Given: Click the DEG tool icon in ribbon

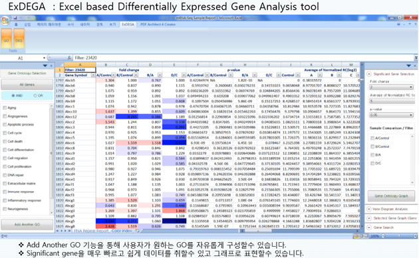Looking at the screenshot, I should [x=19, y=38].
